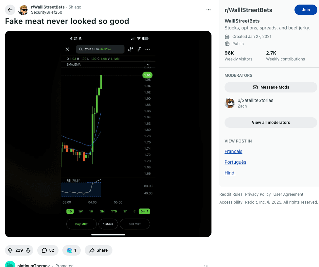The image size is (319, 267).
Task: Open the Reddit Rules page
Action: [x=231, y=194]
